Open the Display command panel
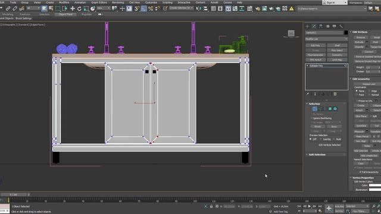 (x=335, y=26)
